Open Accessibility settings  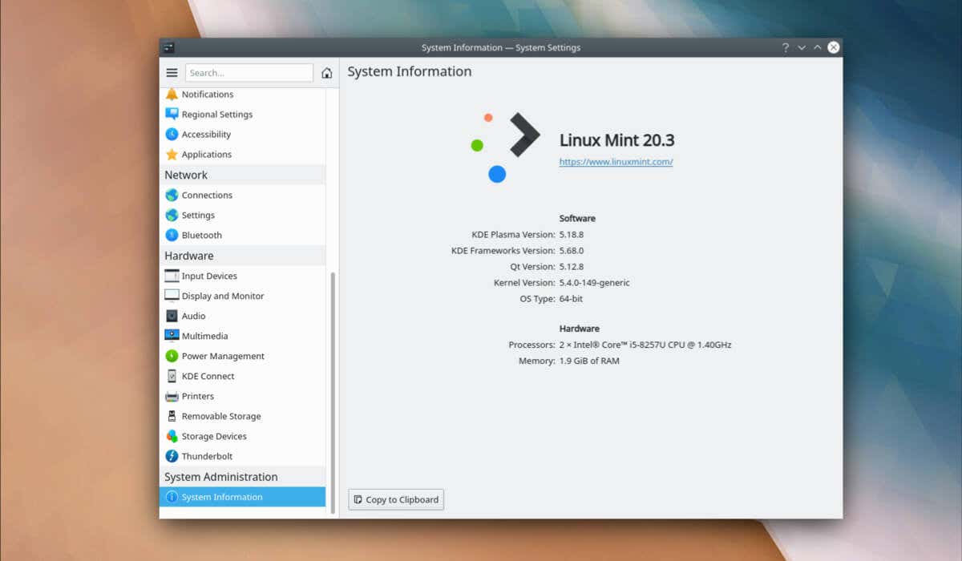coord(242,135)
